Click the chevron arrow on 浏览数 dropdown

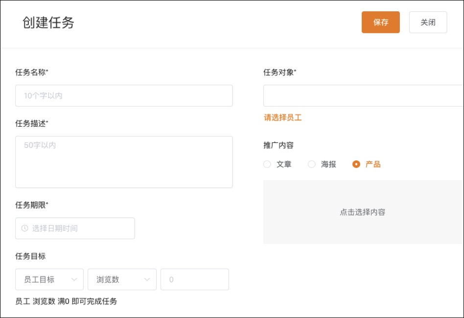(147, 279)
